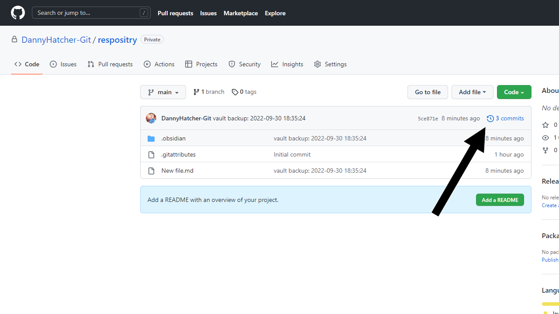Open the .obsidian folder icon
Screen dimensions: 559x314
click(151, 139)
